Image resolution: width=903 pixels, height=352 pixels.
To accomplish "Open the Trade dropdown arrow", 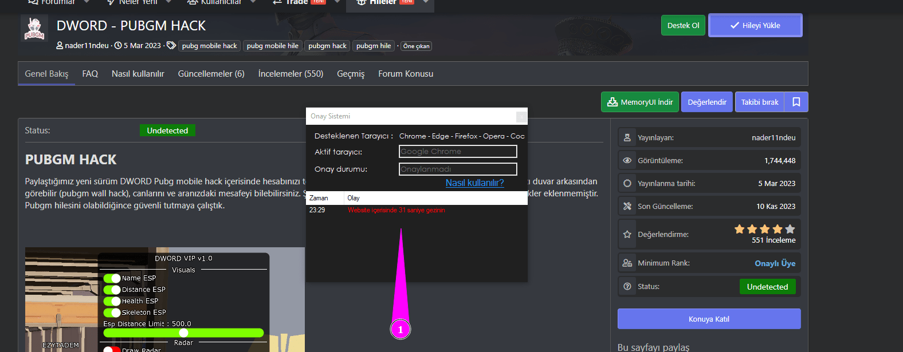I will (x=337, y=2).
